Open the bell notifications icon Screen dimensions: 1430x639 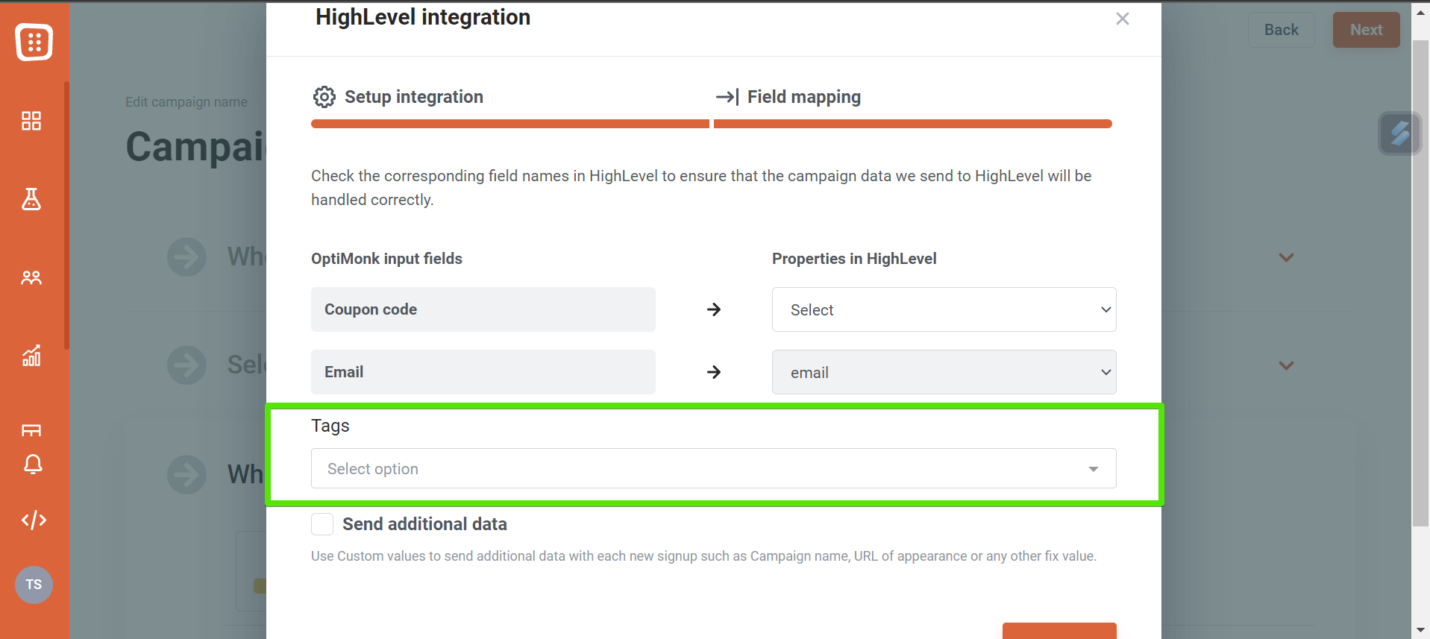(33, 465)
